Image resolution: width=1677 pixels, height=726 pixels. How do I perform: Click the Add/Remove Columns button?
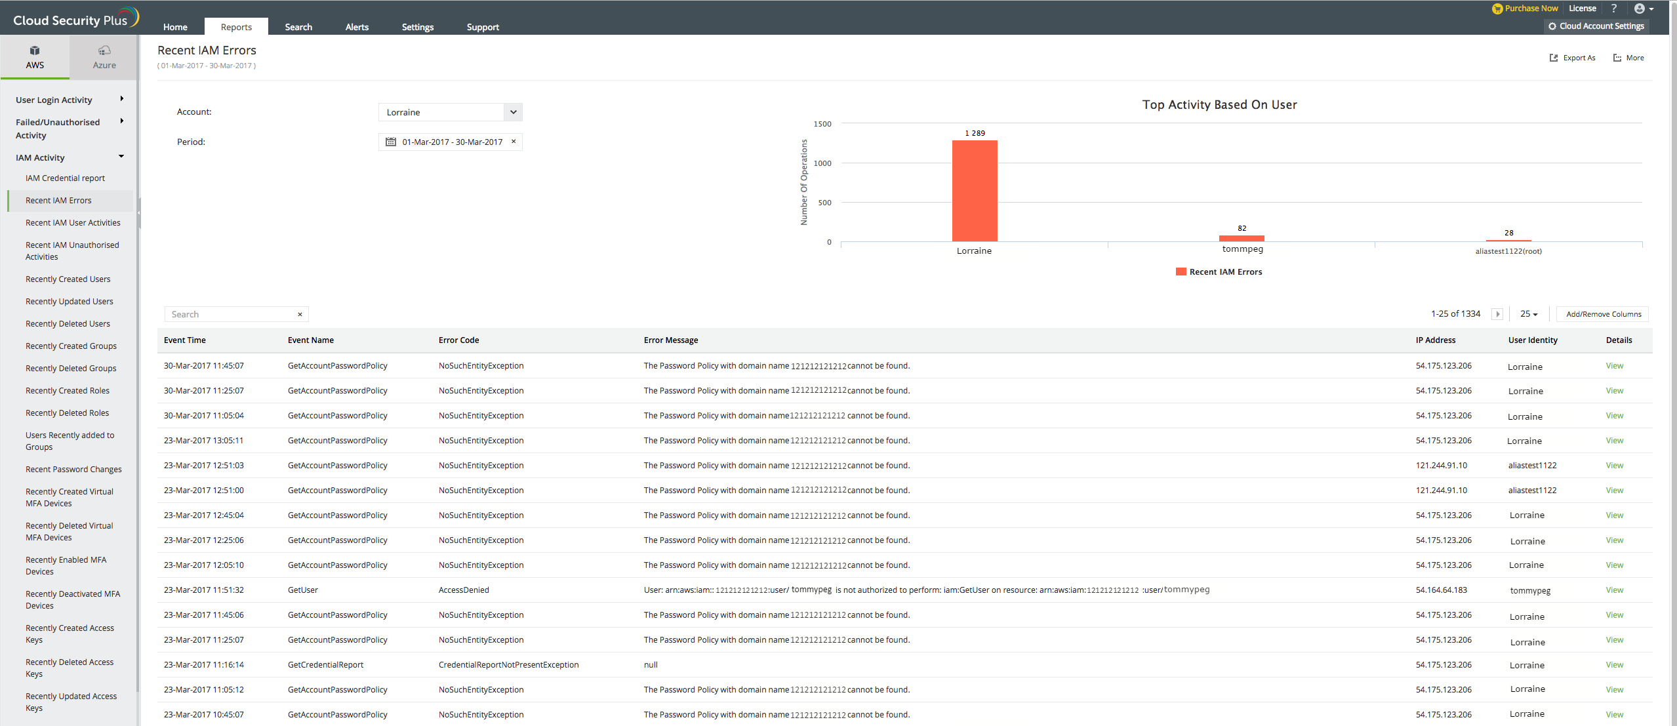1603,314
